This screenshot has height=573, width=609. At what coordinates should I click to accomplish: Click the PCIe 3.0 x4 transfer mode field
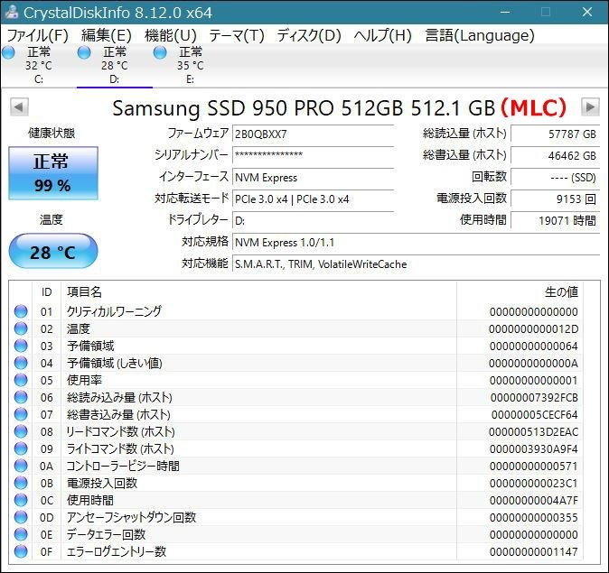click(313, 199)
